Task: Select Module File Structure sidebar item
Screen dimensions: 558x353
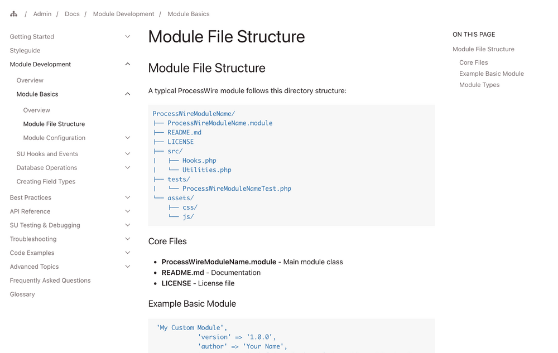Action: 54,124
